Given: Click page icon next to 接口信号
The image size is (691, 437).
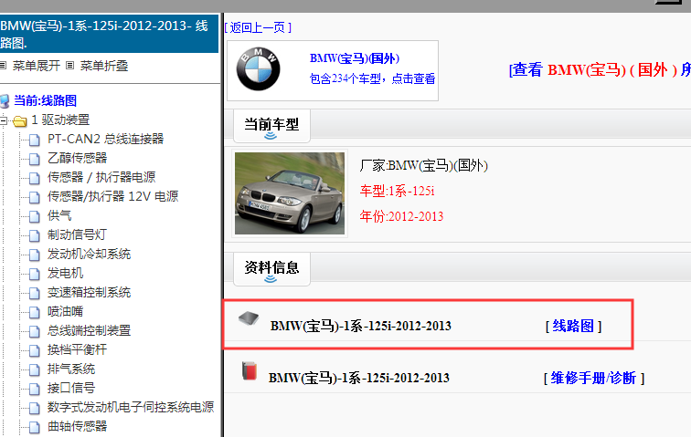Looking at the screenshot, I should pos(35,389).
